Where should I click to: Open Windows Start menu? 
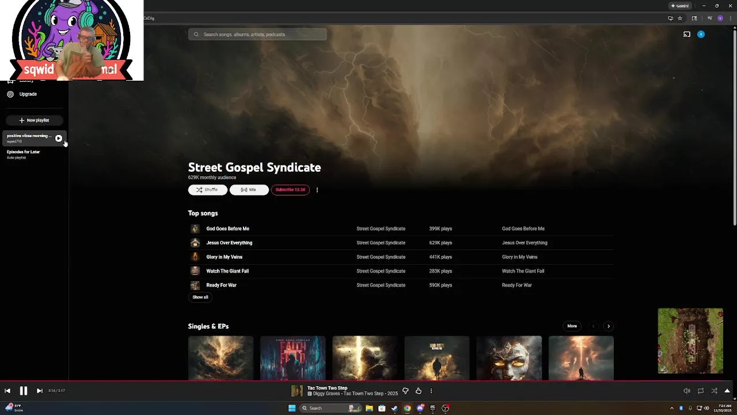click(x=292, y=408)
